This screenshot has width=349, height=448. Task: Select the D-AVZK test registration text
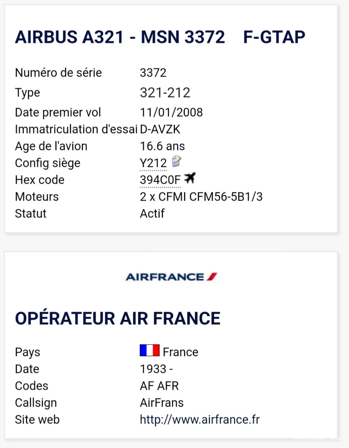coord(160,129)
